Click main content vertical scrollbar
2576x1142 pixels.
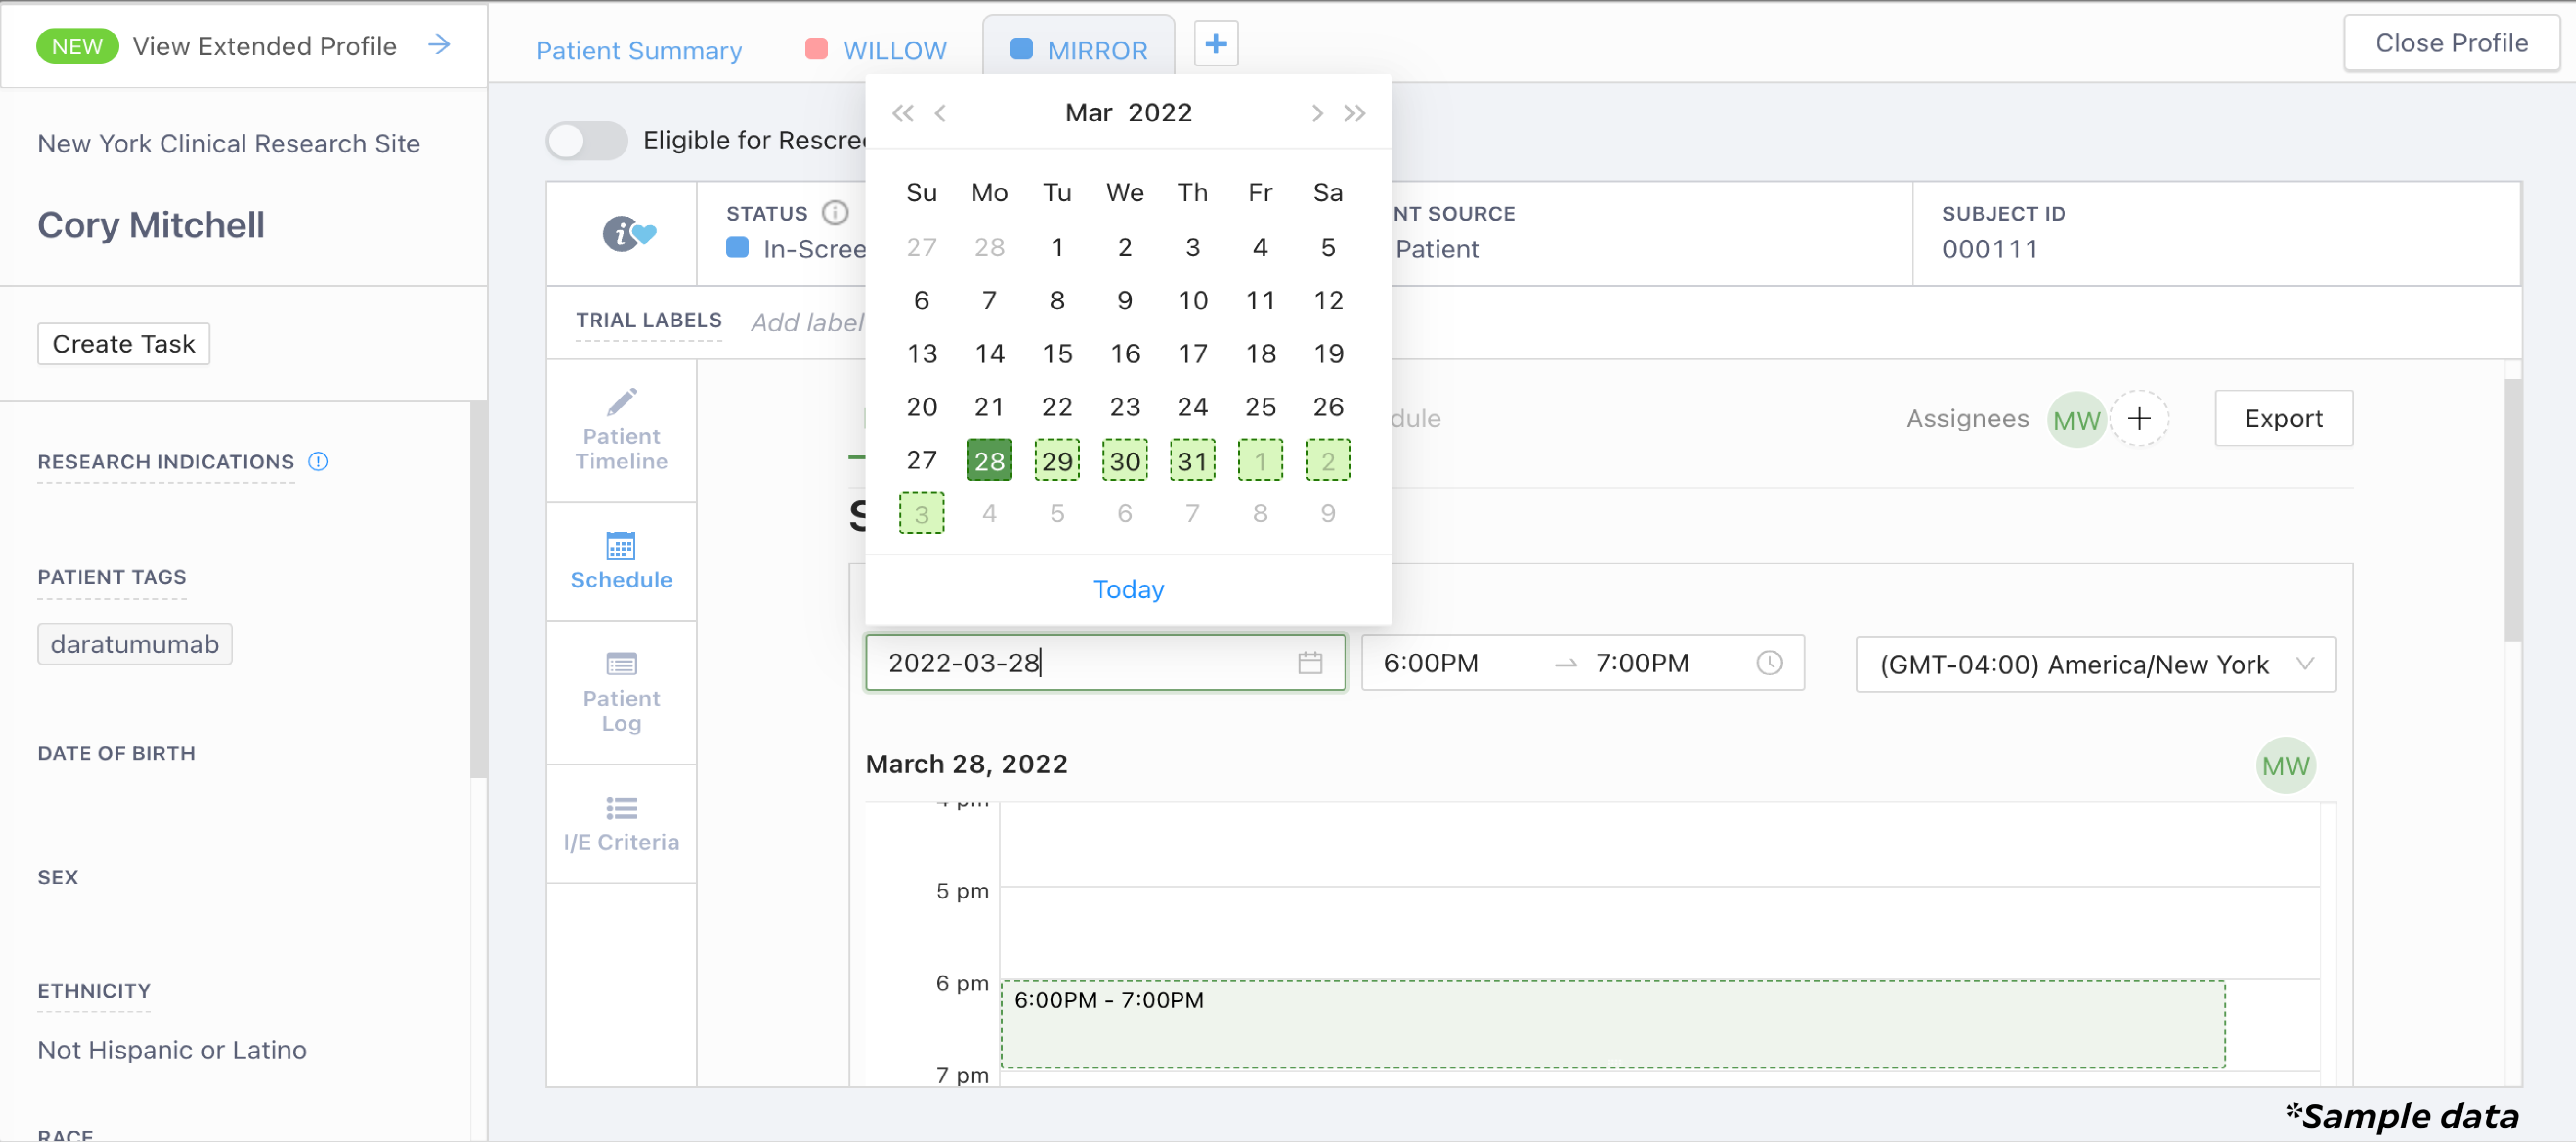pos(2513,510)
